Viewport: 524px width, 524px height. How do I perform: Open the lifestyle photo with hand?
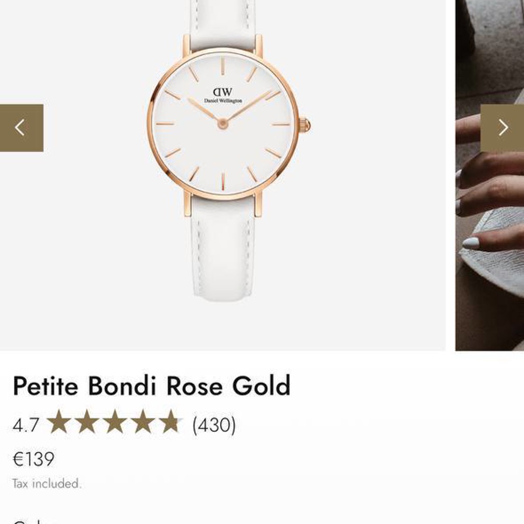(x=490, y=175)
